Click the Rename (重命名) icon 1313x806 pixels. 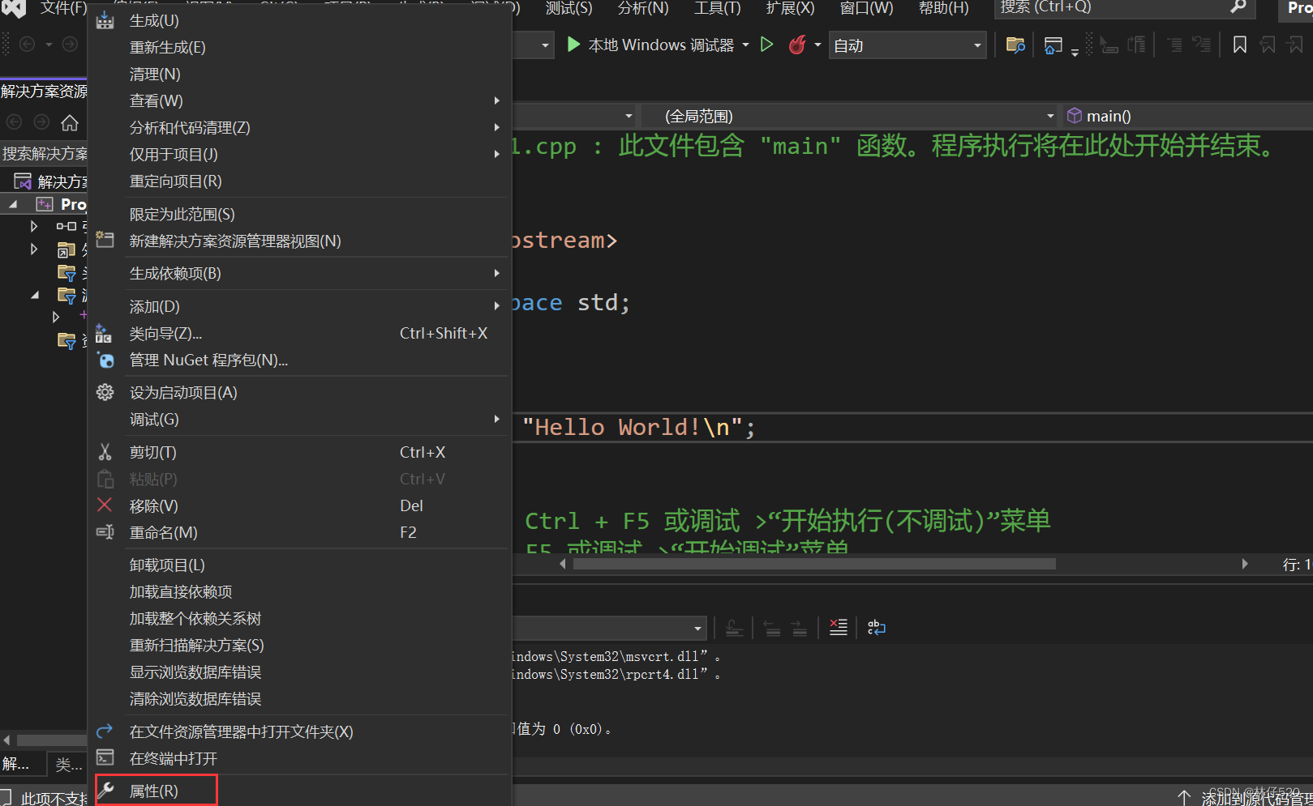click(x=105, y=532)
